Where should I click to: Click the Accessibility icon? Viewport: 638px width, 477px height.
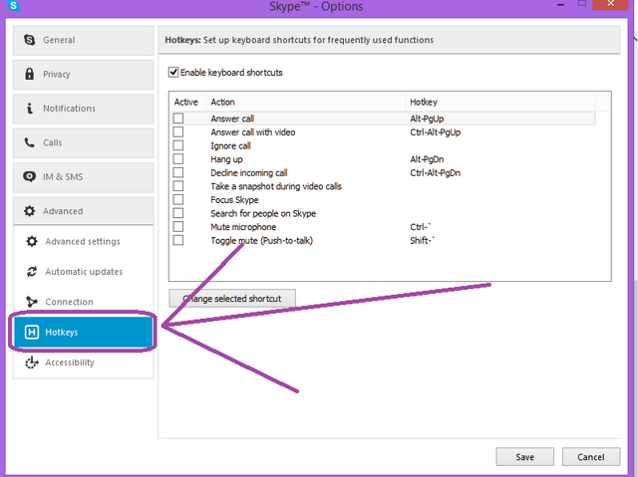(x=32, y=362)
